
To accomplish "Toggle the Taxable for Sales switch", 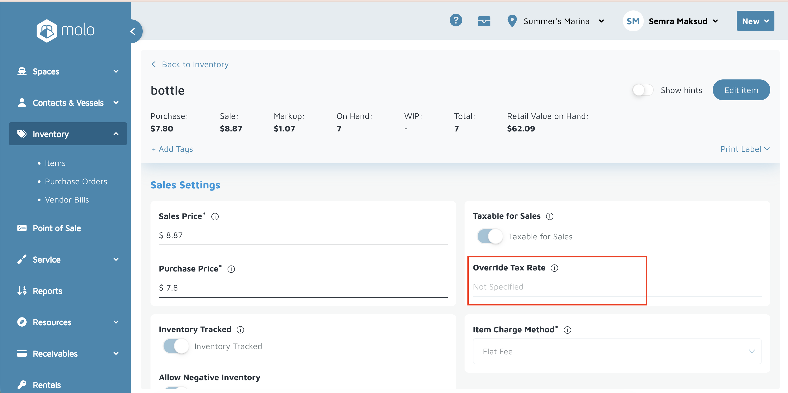I will (490, 236).
